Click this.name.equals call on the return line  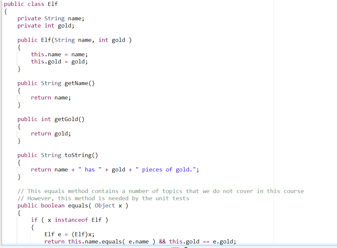pyautogui.click(x=95, y=241)
